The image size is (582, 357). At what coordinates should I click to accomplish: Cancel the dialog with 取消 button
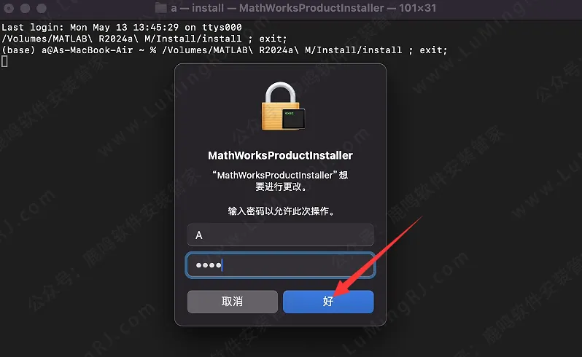233,302
